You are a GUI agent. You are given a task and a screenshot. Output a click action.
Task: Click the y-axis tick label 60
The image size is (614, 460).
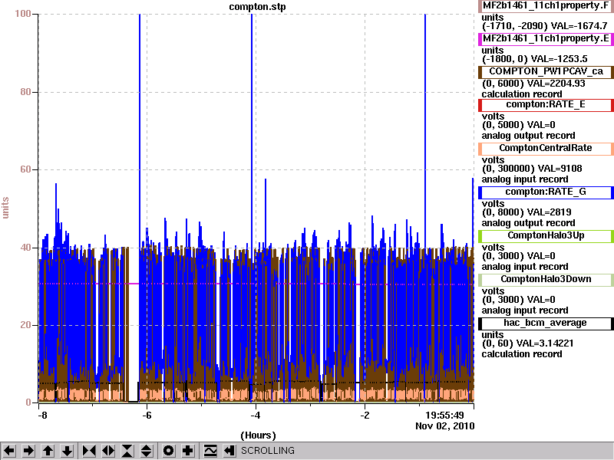pos(25,169)
